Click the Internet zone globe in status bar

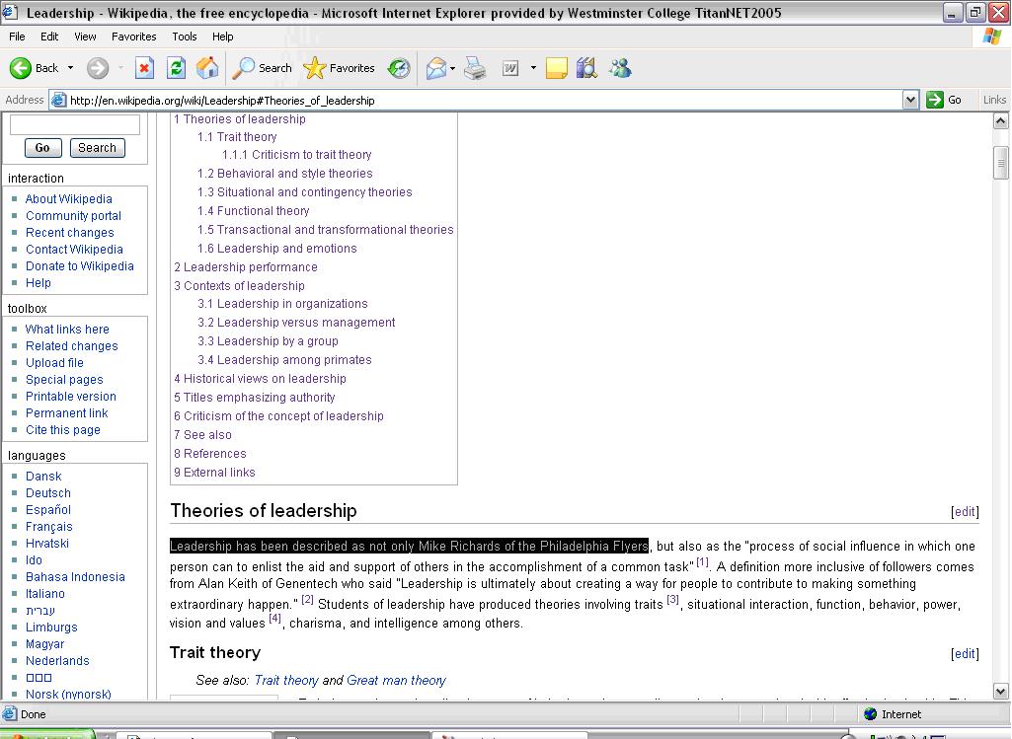tap(871, 714)
